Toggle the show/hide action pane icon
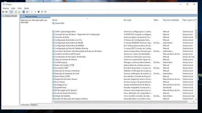The width and height of the screenshot is (202, 113). tap(27, 12)
